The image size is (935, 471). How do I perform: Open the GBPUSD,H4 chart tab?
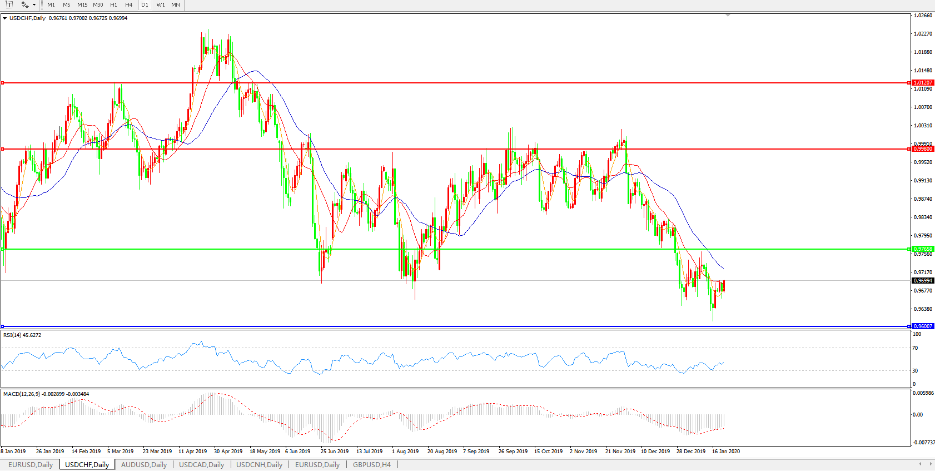371,464
